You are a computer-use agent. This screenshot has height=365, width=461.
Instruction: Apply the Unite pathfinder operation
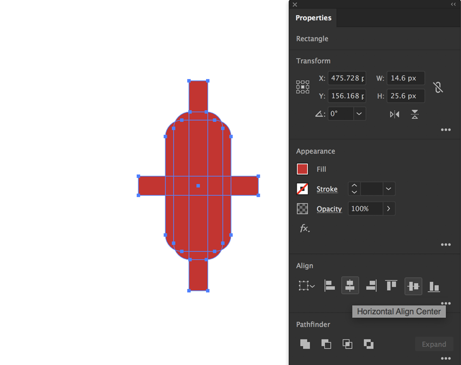(305, 344)
